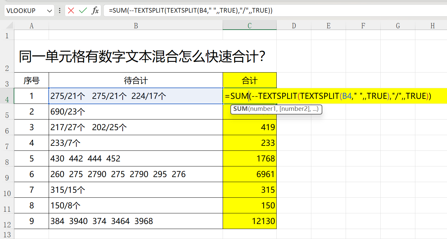Click the yellow 合计 header cell

point(249,81)
